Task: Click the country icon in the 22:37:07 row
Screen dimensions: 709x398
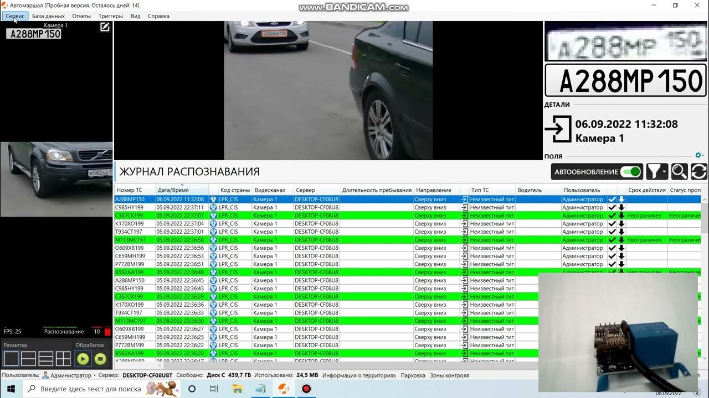Action: click(213, 216)
